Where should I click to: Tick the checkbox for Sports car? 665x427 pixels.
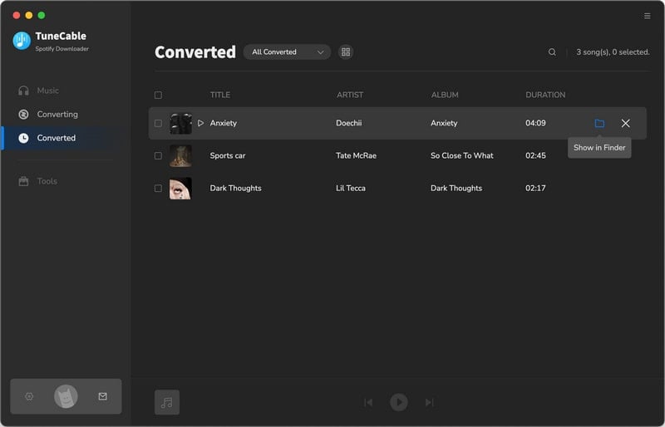point(158,155)
